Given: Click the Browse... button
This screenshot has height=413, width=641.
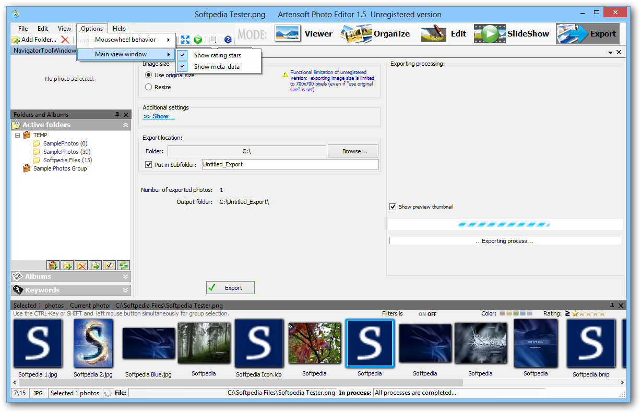Looking at the screenshot, I should tap(353, 151).
